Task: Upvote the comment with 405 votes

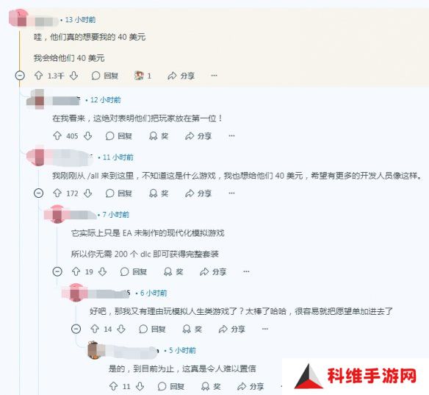Action: (x=57, y=136)
